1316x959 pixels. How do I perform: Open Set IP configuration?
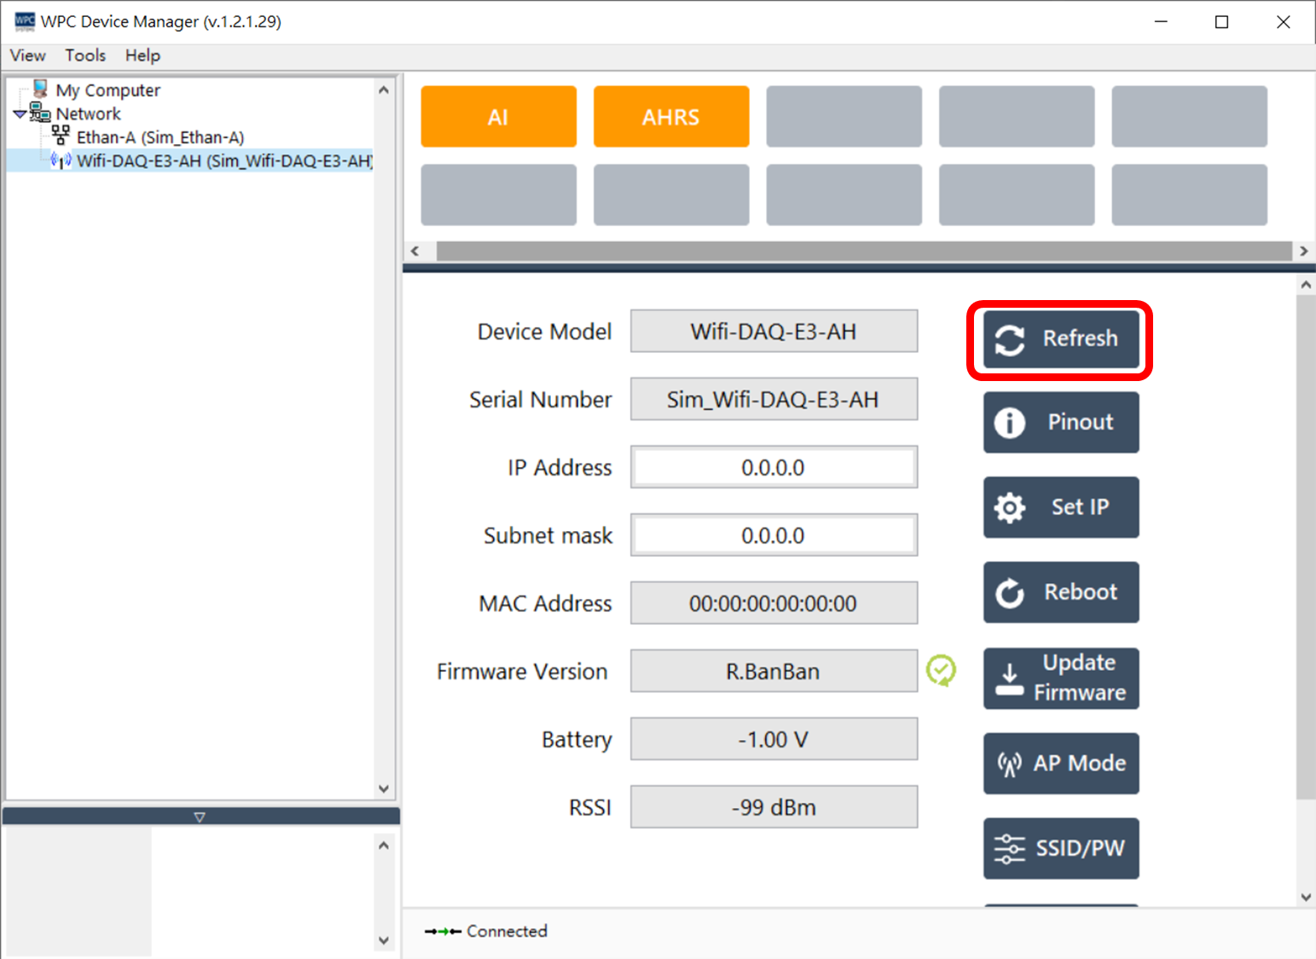pos(1060,507)
